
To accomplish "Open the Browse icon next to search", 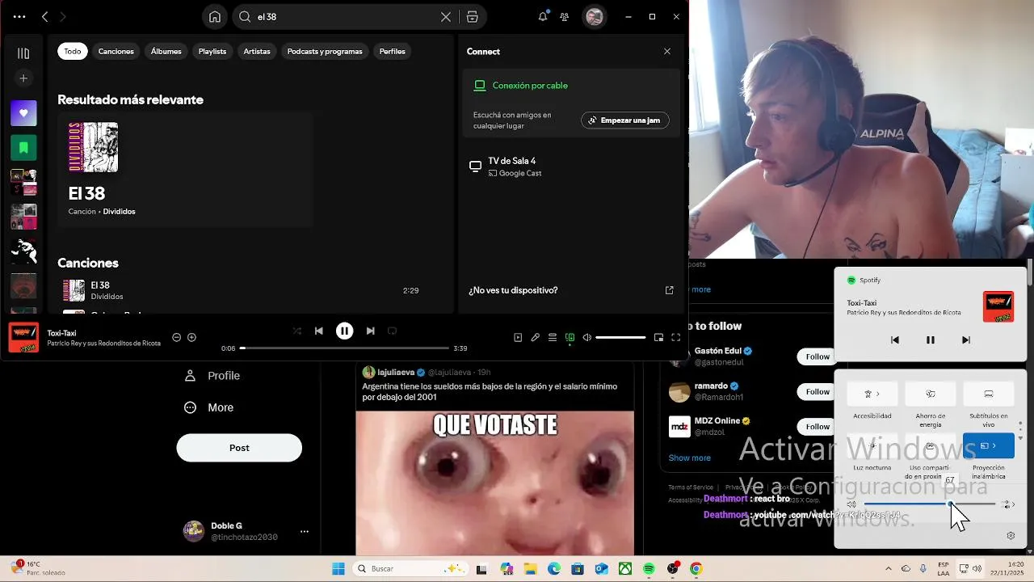I will [x=473, y=17].
